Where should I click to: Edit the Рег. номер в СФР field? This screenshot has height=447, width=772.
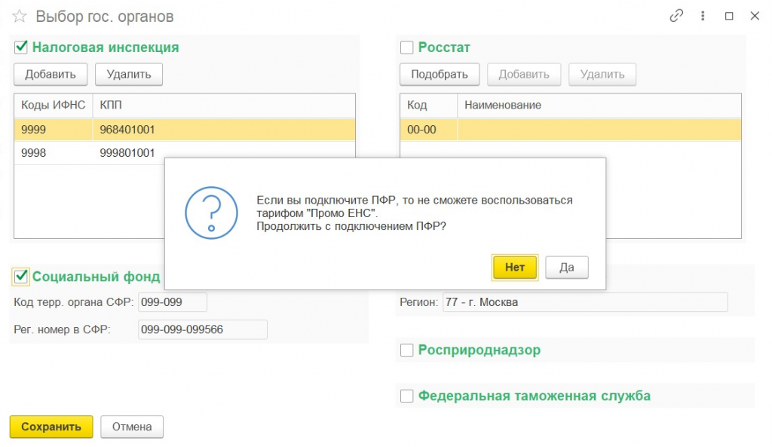click(x=202, y=329)
